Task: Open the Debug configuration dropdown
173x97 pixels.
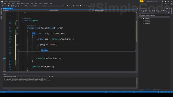Action: (x=28, y=6)
